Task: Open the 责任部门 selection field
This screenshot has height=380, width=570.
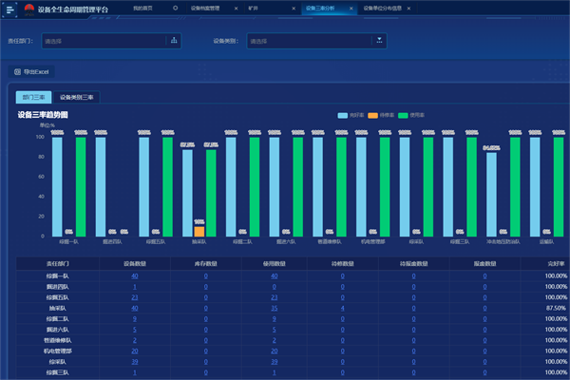Action: point(103,41)
